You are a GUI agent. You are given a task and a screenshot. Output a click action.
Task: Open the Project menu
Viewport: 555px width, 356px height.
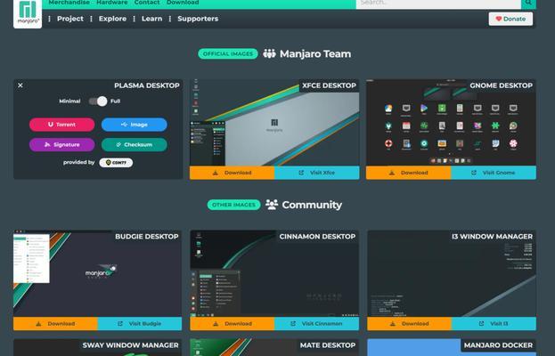(70, 19)
